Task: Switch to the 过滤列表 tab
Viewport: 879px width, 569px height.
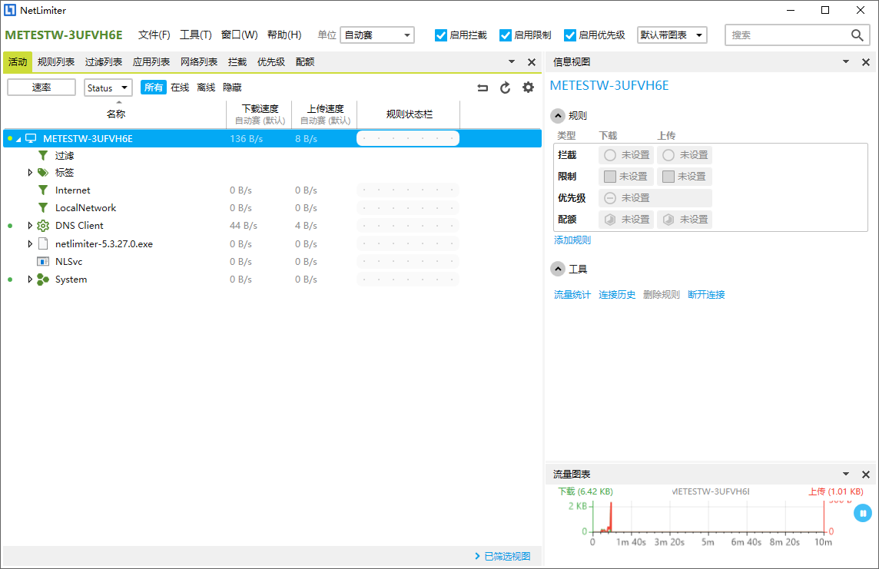Action: tap(104, 62)
